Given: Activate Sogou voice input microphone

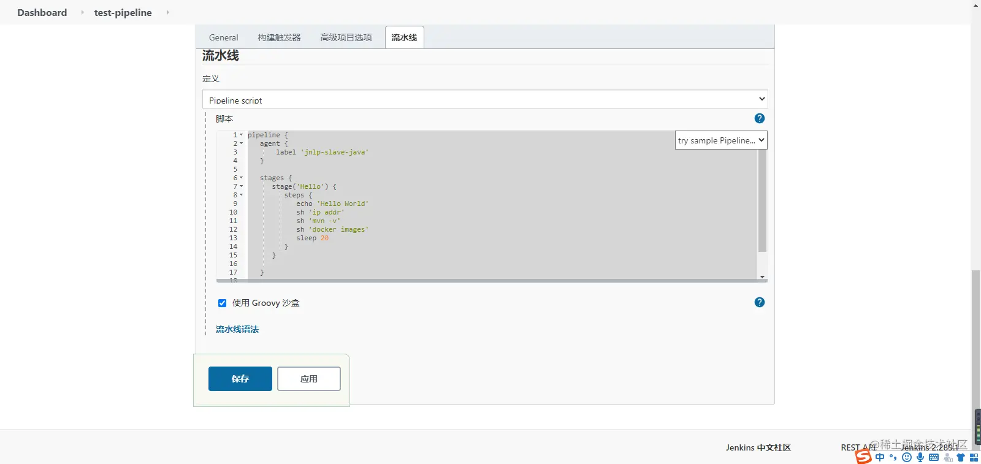Looking at the screenshot, I should 920,457.
